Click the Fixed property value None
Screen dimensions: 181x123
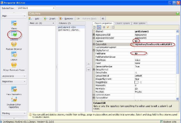[x=155, y=63]
